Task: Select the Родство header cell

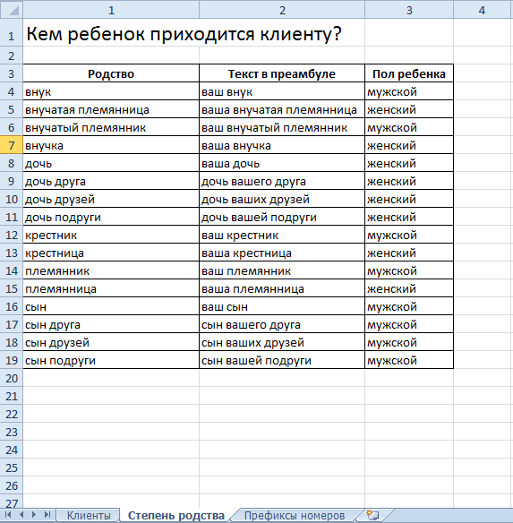Action: coord(111,73)
